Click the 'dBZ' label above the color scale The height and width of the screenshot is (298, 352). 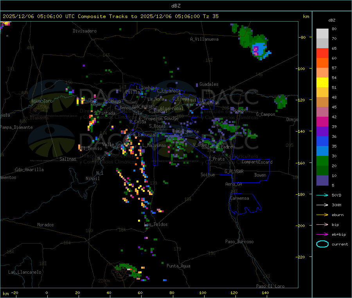click(x=332, y=20)
